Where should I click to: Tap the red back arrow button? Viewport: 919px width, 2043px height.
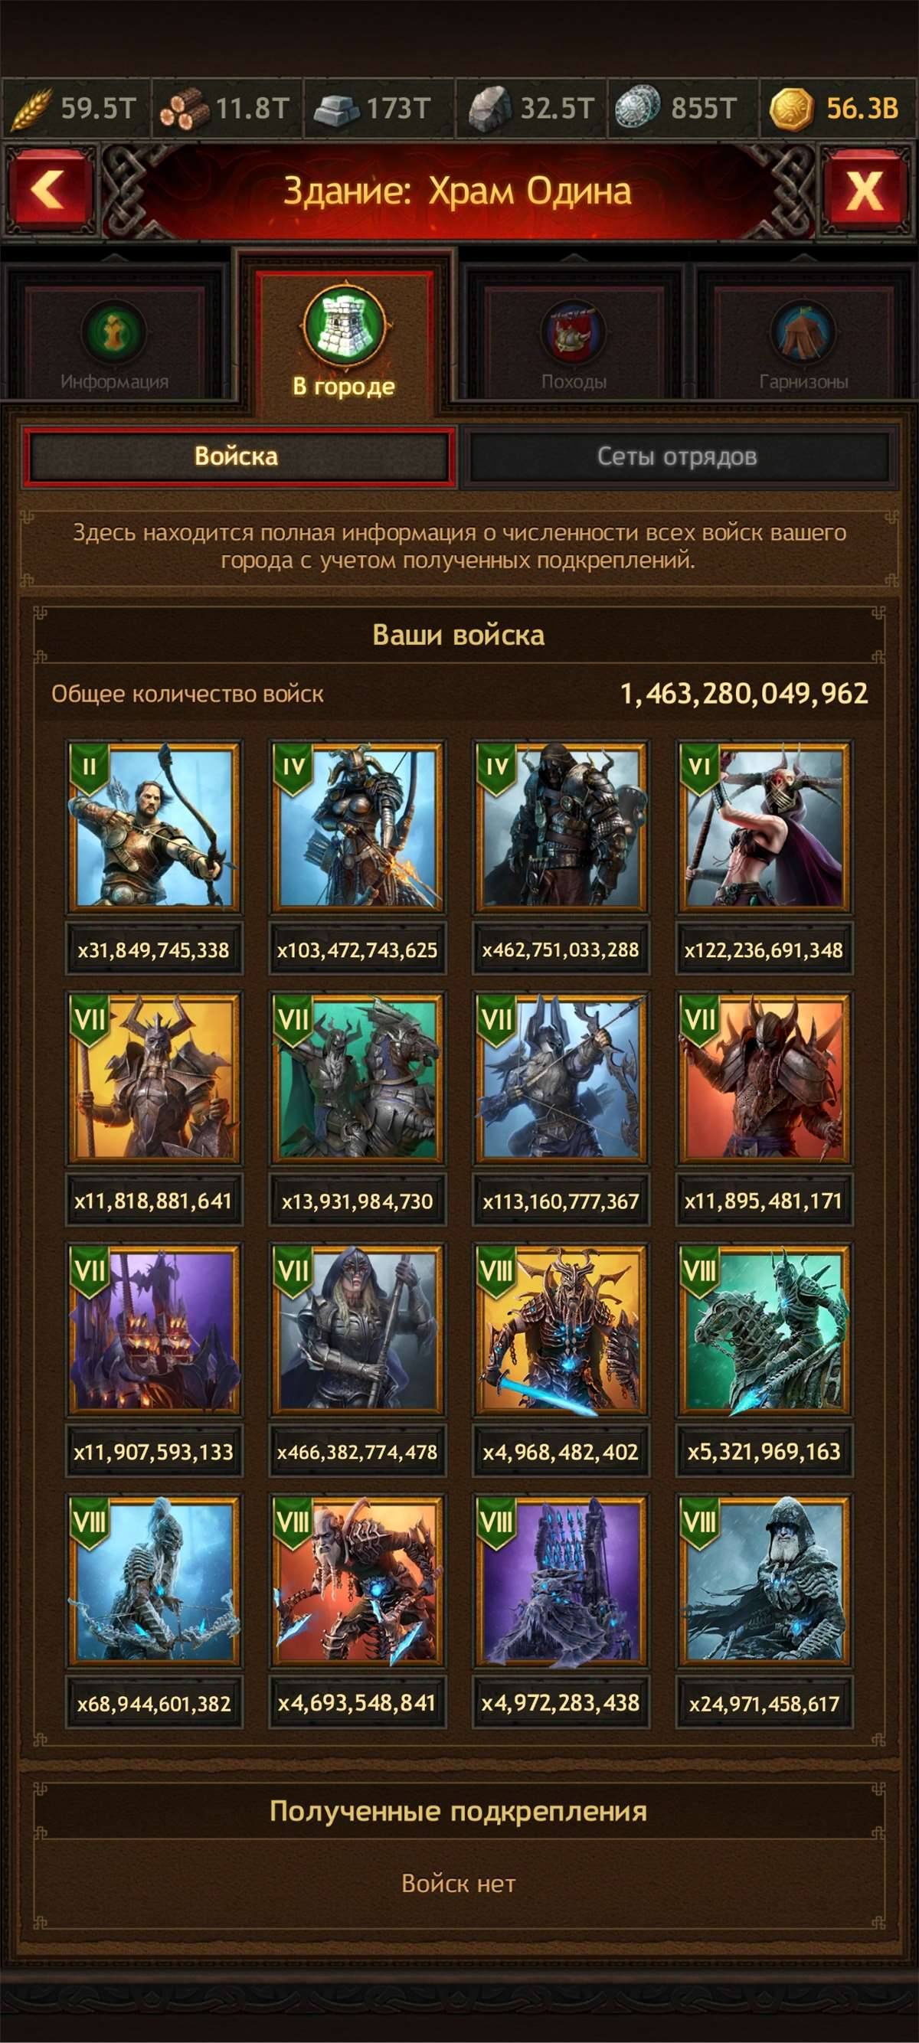51,190
